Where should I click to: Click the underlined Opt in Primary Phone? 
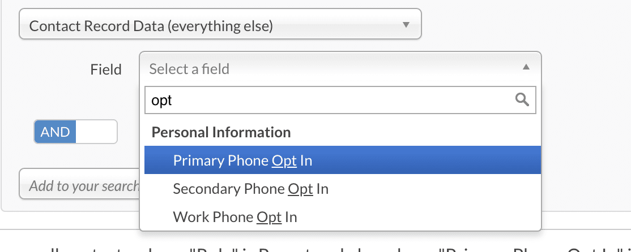pos(284,160)
